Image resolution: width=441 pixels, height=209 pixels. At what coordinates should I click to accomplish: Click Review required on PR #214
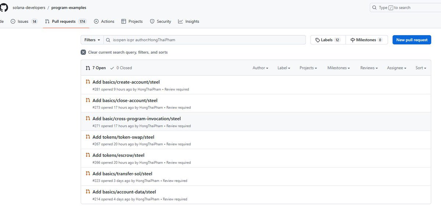point(175,199)
